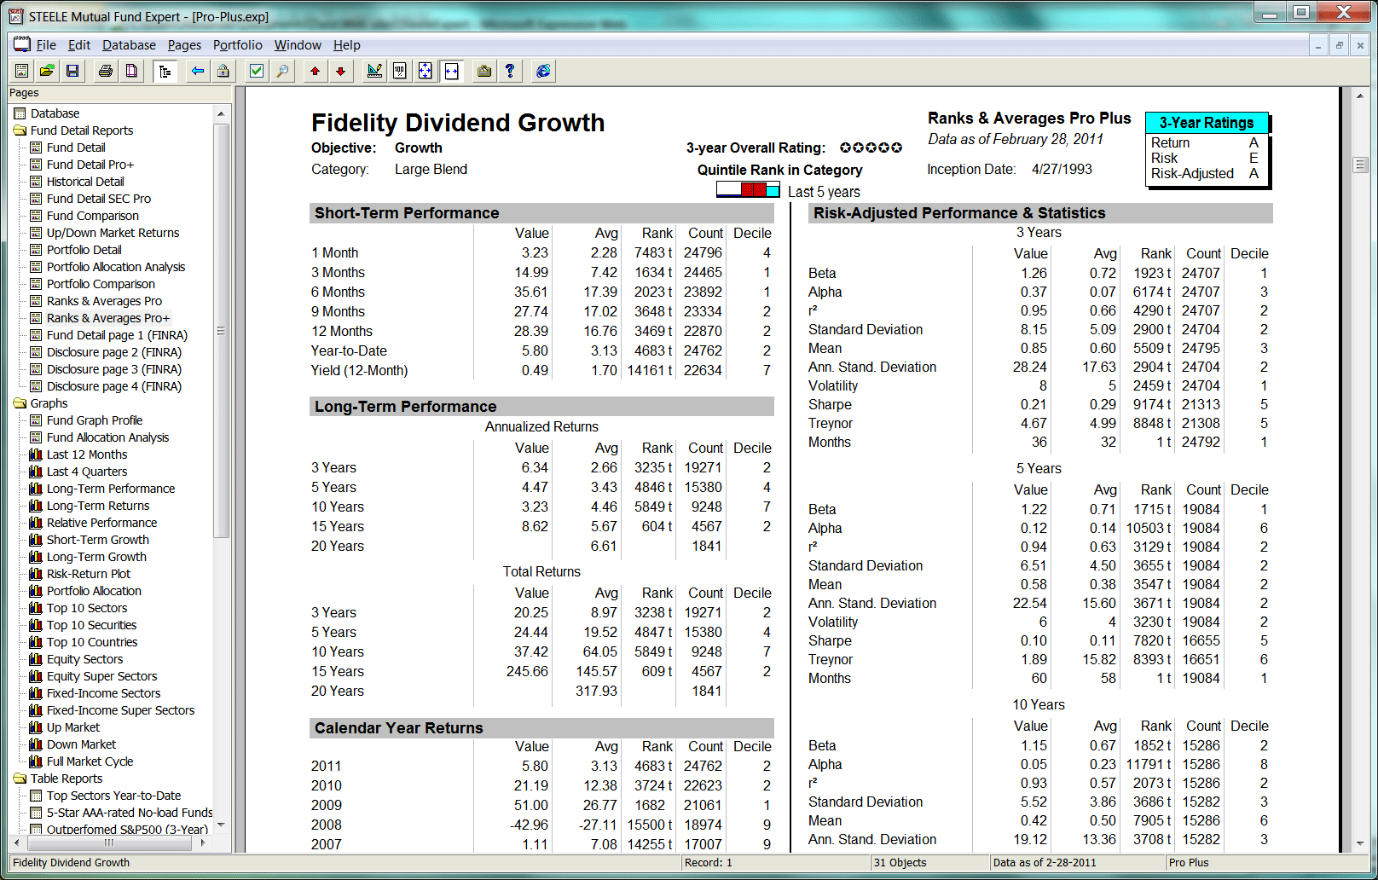Screen dimensions: 1378x880
Task: Open the Risk-Return Plot graph
Action: click(88, 574)
